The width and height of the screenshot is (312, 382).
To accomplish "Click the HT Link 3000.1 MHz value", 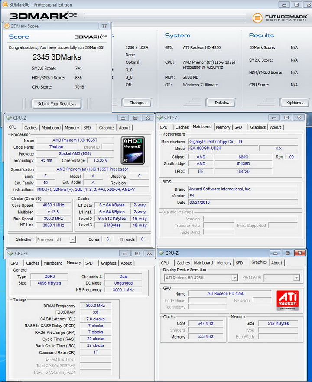I will pos(53,226).
